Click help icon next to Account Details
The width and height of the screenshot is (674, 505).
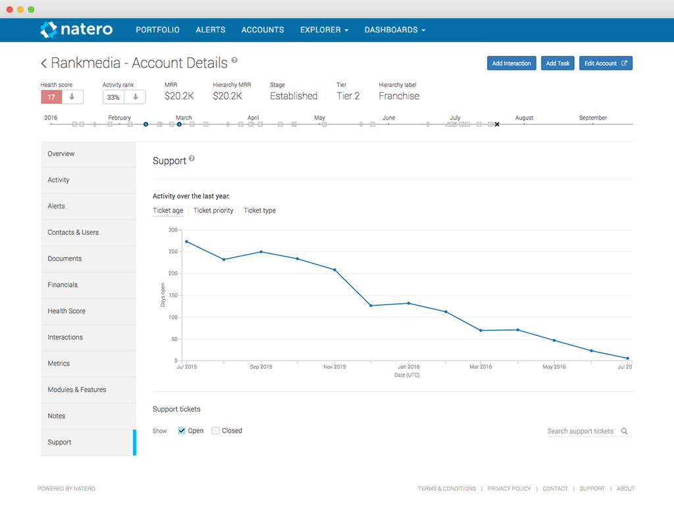pyautogui.click(x=234, y=60)
